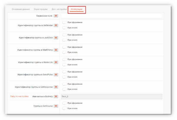Click info icon for BotHelp tag name

pyautogui.click(x=56, y=96)
